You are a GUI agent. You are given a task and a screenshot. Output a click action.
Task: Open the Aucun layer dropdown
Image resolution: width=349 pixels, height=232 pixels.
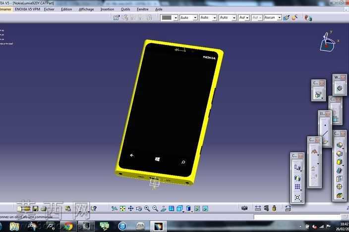tap(273, 17)
